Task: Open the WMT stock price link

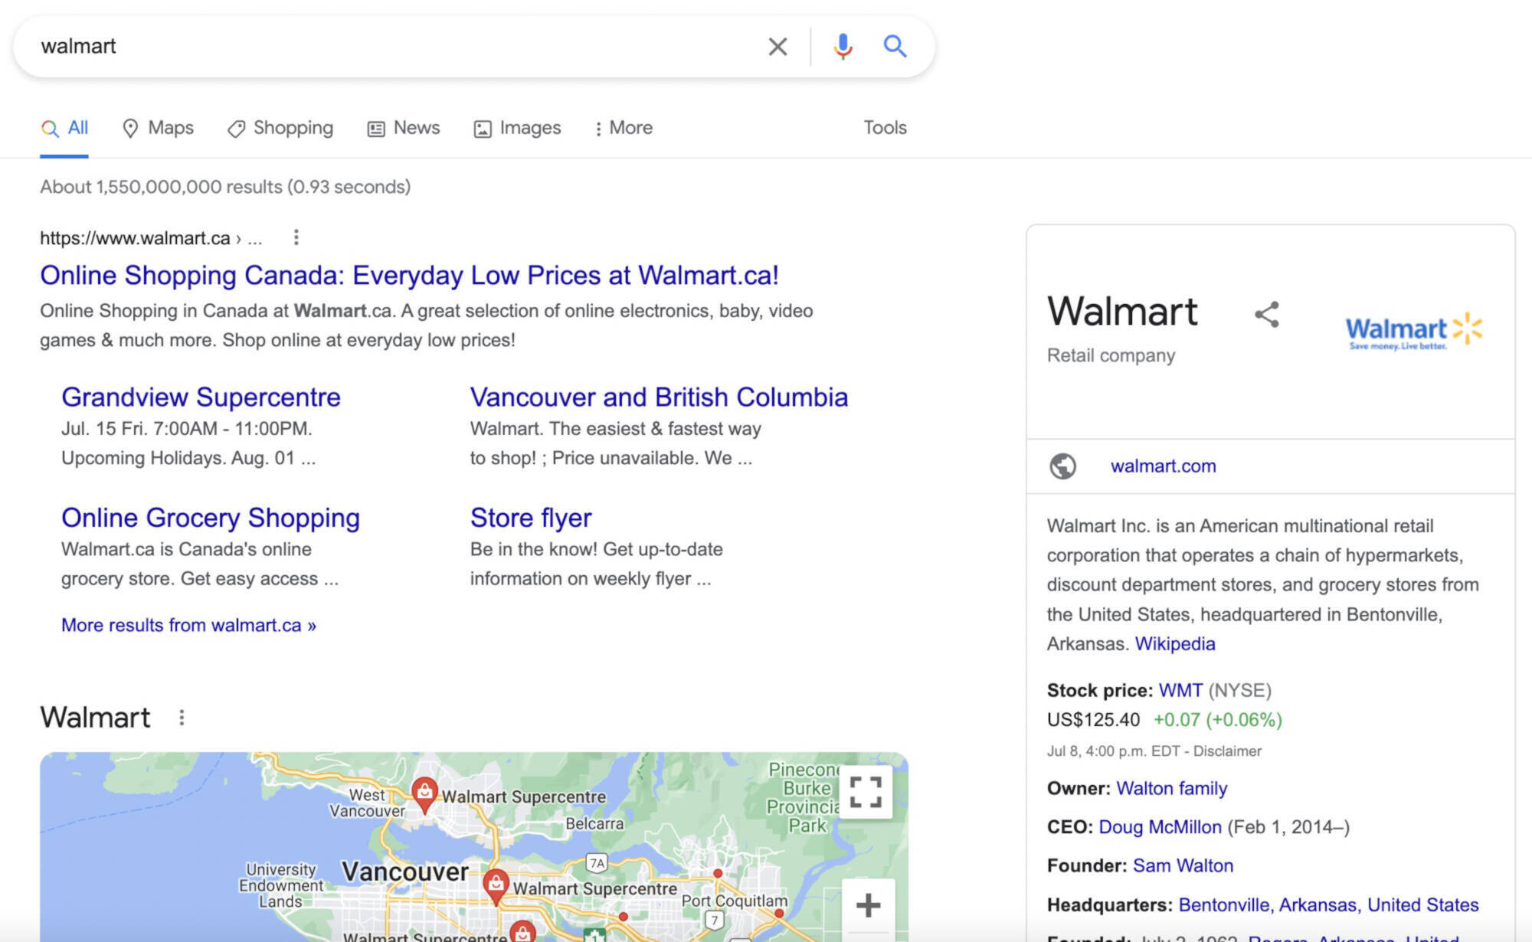Action: coord(1179,690)
